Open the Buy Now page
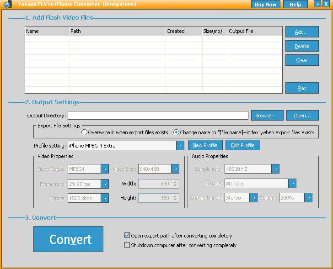 point(265,5)
